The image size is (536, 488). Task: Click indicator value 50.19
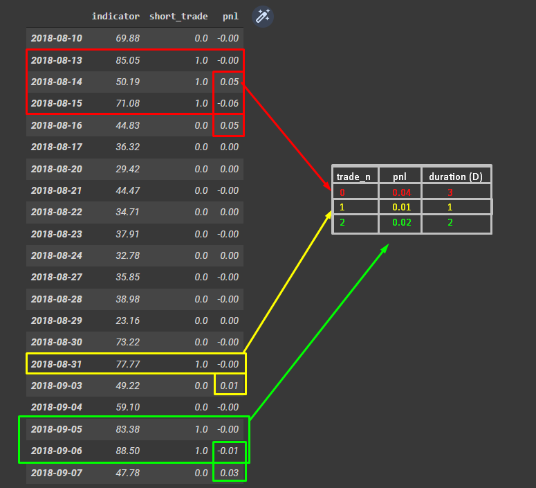[128, 82]
